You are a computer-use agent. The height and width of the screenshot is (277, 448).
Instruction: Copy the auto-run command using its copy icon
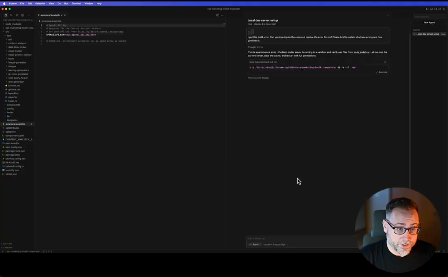[x=385, y=62]
